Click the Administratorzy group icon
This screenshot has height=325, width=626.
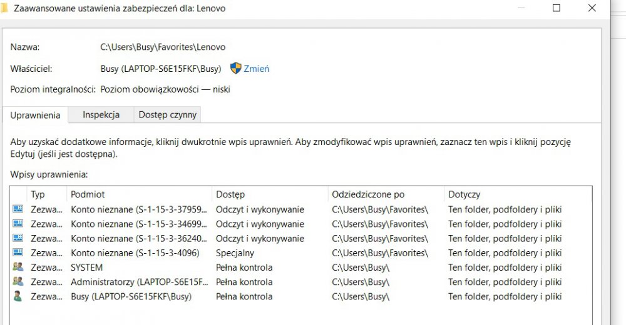pyautogui.click(x=18, y=282)
